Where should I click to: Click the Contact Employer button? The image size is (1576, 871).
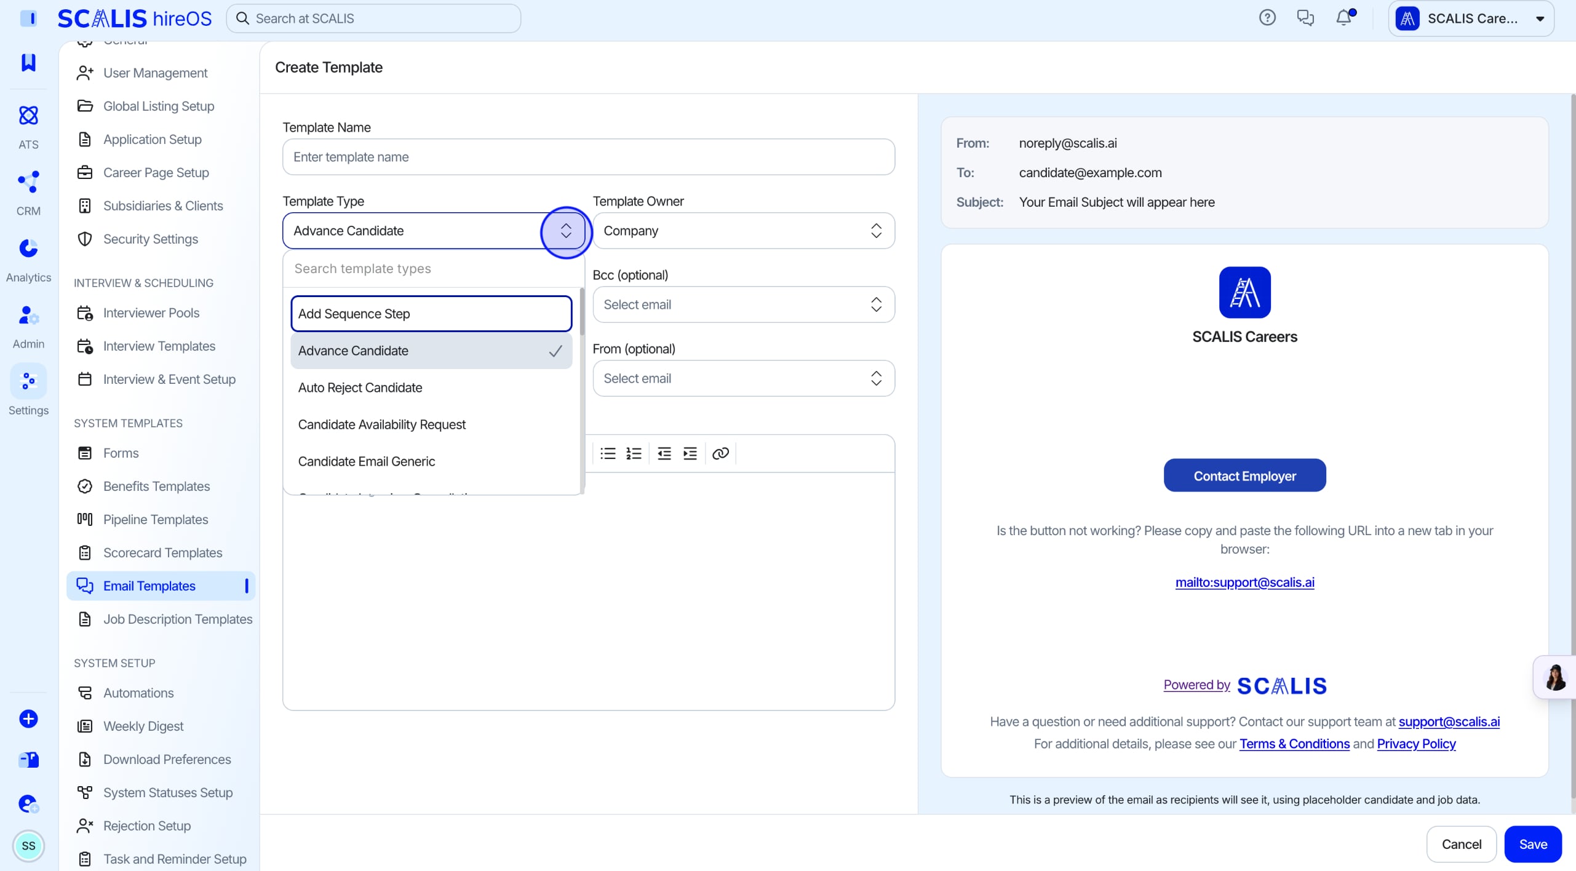pos(1244,475)
